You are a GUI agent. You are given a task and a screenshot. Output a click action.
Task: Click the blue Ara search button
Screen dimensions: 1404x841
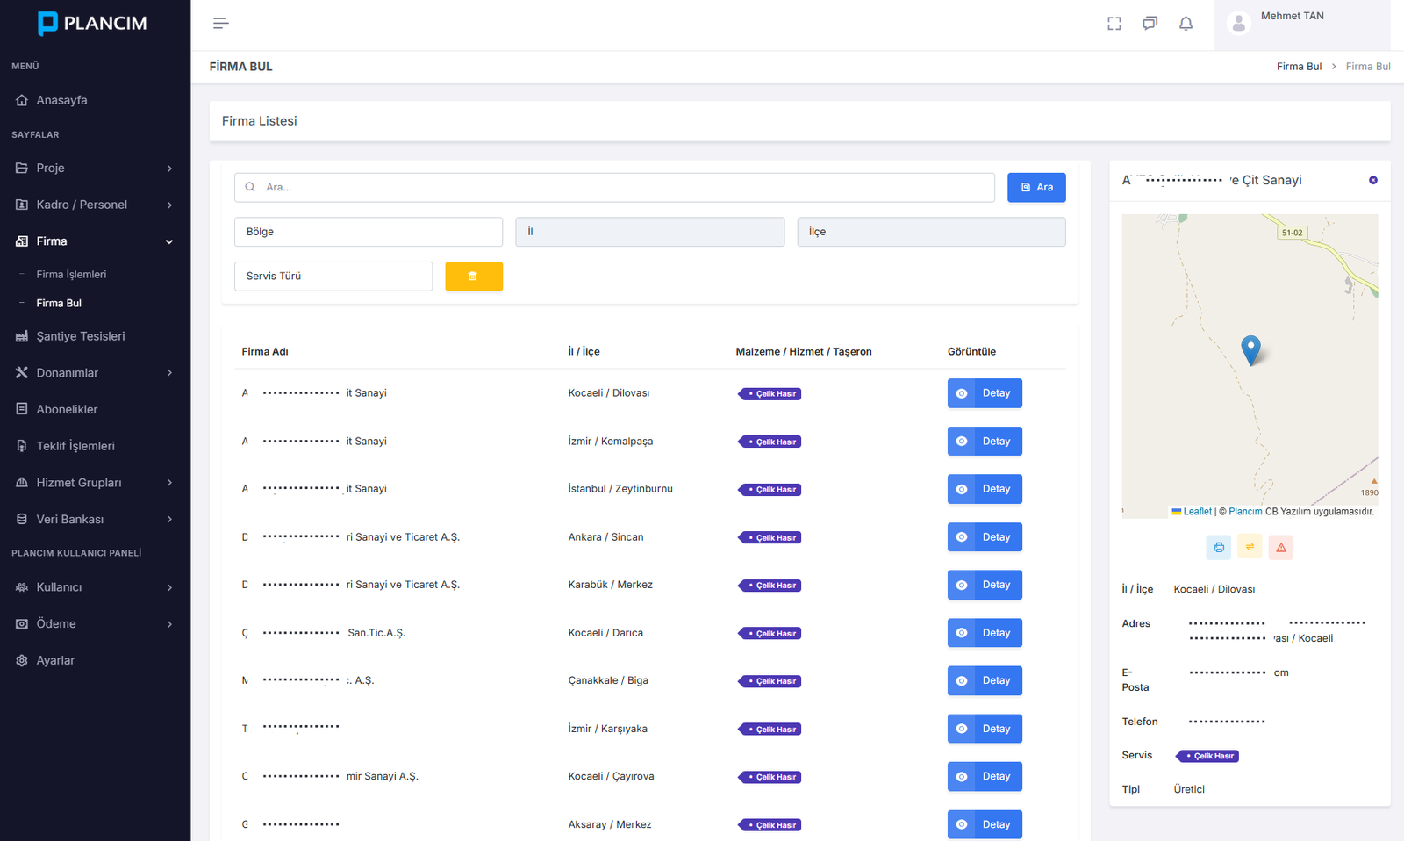click(1036, 187)
